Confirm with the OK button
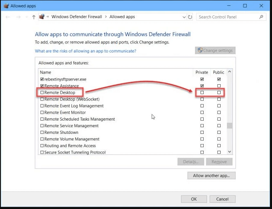This screenshot has width=272, height=209. click(194, 199)
